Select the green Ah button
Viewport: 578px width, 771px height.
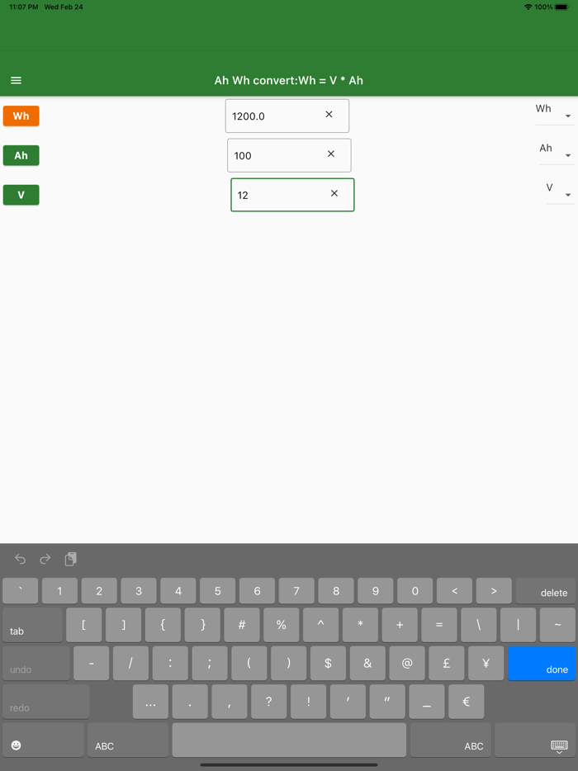(21, 155)
